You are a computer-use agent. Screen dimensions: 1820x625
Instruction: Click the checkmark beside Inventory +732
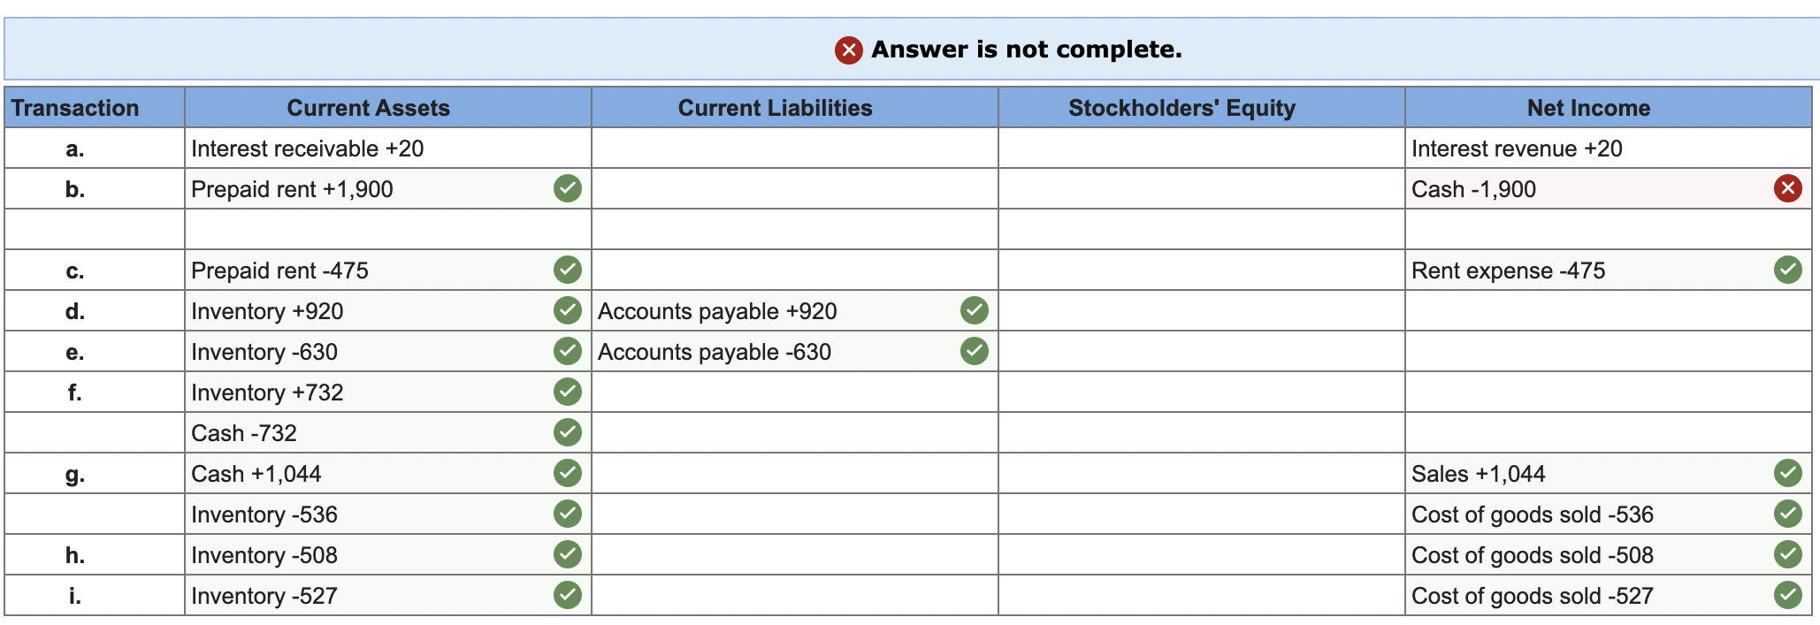coord(567,392)
